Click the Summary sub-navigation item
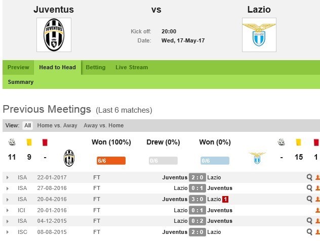 coord(21,82)
